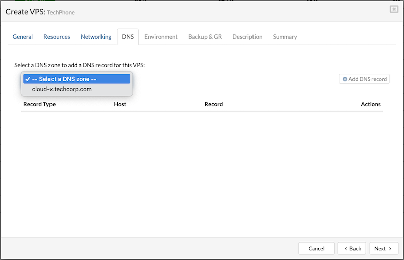Switch to the General tab
Viewport: 404px width, 260px height.
tap(23, 37)
